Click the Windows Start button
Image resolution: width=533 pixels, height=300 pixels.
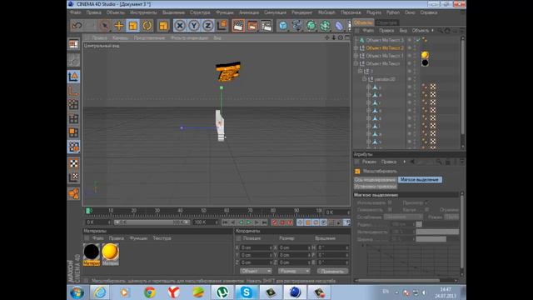click(x=77, y=292)
